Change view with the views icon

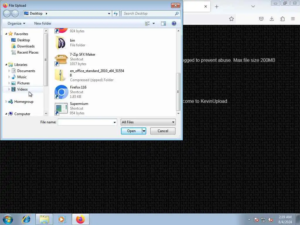147,23
